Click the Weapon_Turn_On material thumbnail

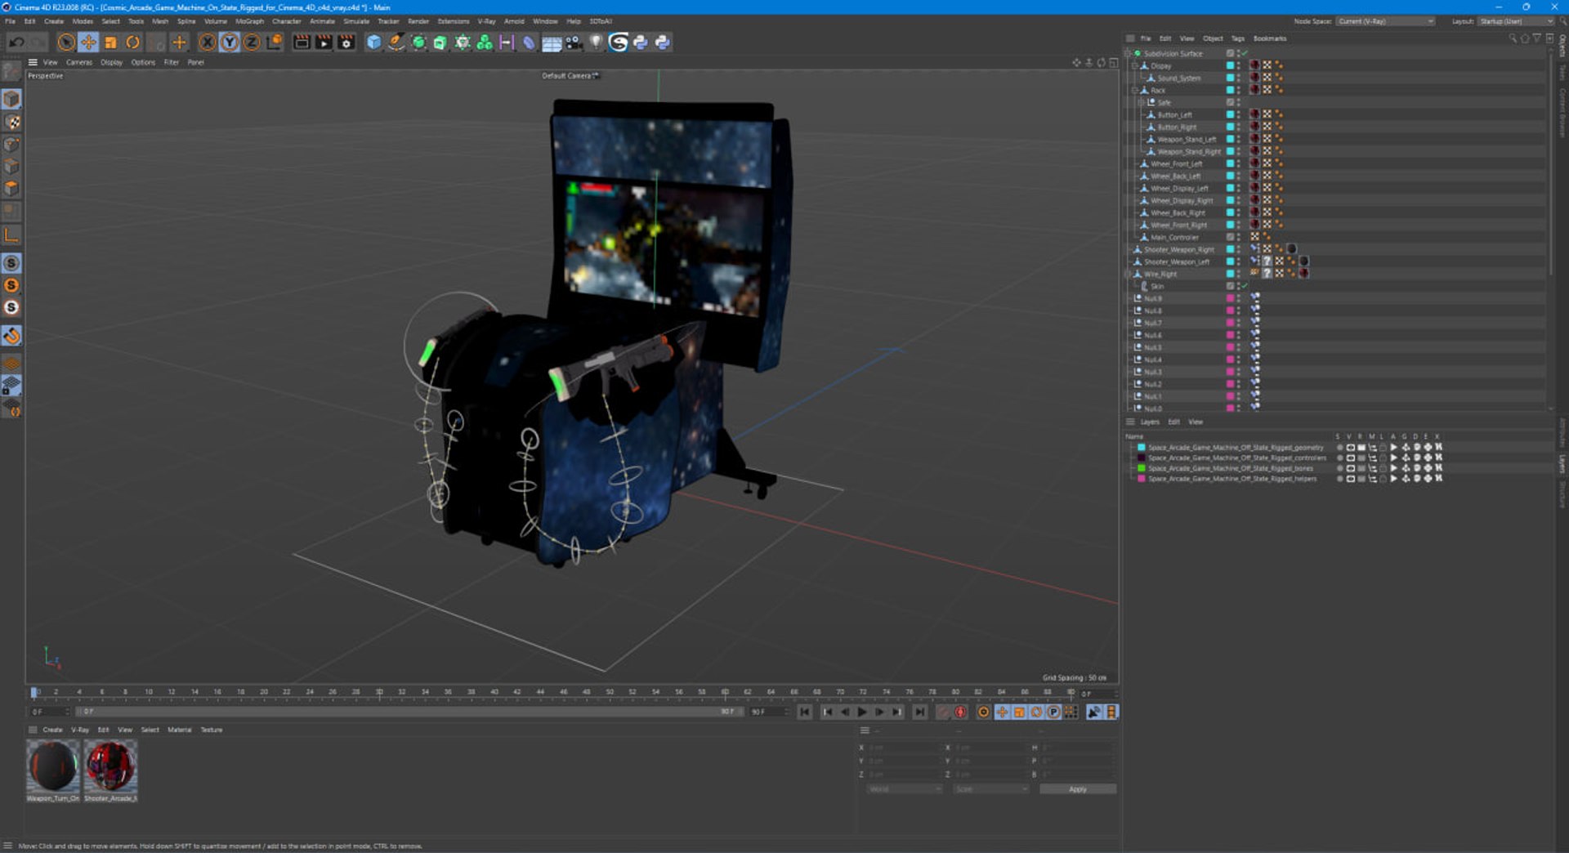pyautogui.click(x=53, y=766)
